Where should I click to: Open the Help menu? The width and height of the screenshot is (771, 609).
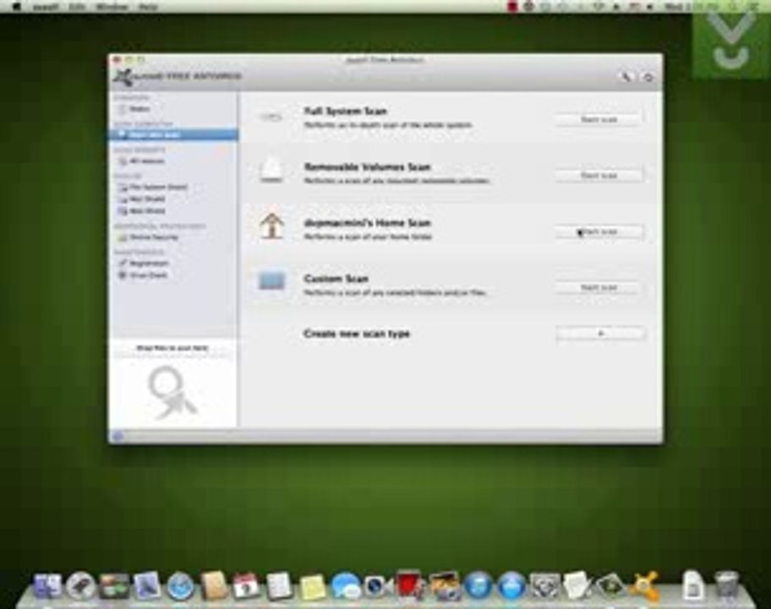147,7
